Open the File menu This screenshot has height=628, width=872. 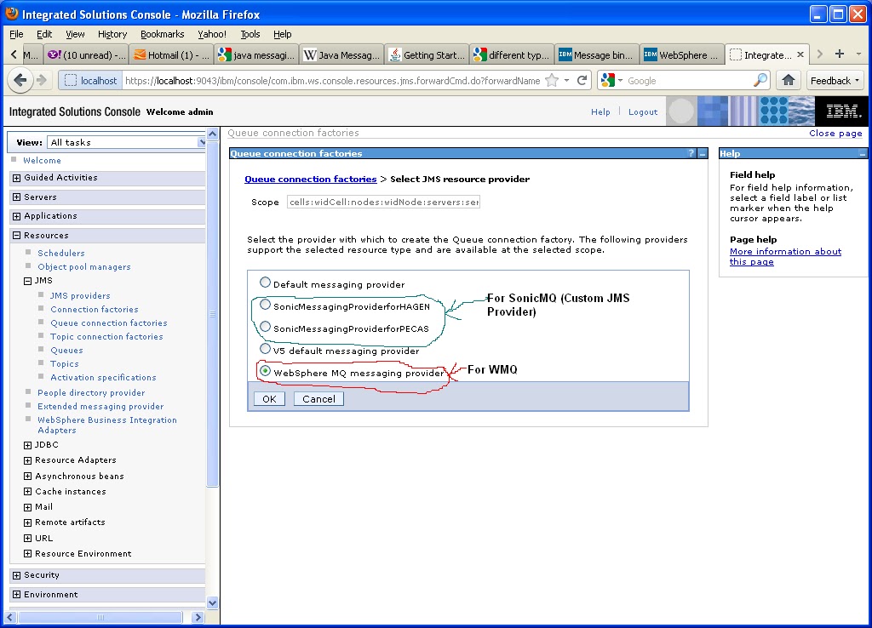point(16,34)
